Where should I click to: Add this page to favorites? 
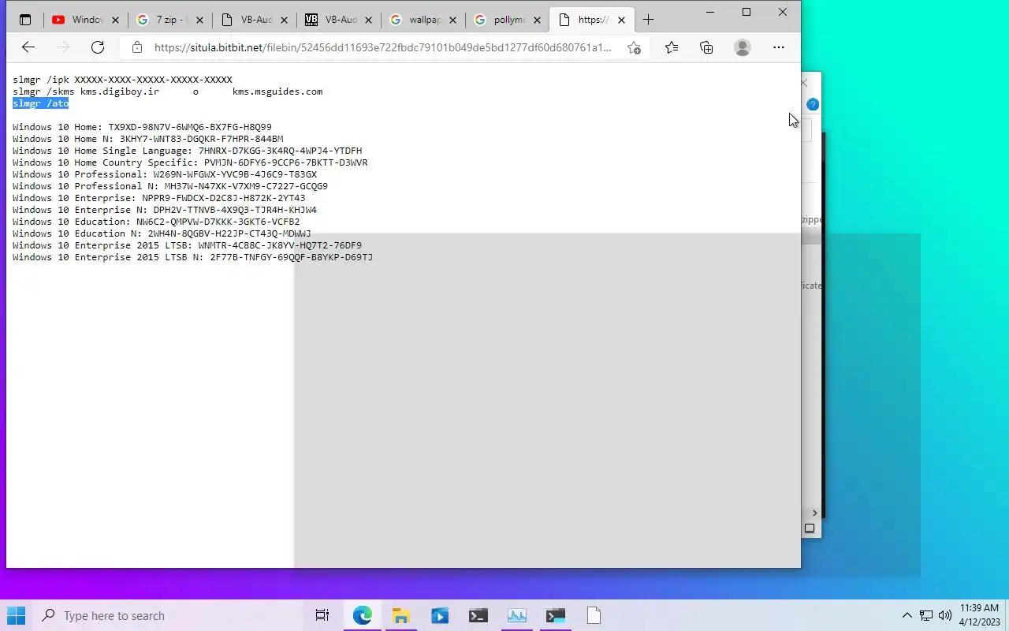click(634, 47)
